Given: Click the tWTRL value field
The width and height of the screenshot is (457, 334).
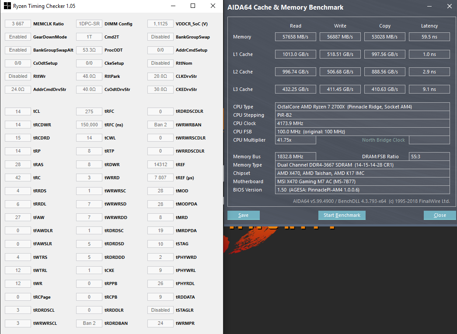Looking at the screenshot, I should coord(18,270).
